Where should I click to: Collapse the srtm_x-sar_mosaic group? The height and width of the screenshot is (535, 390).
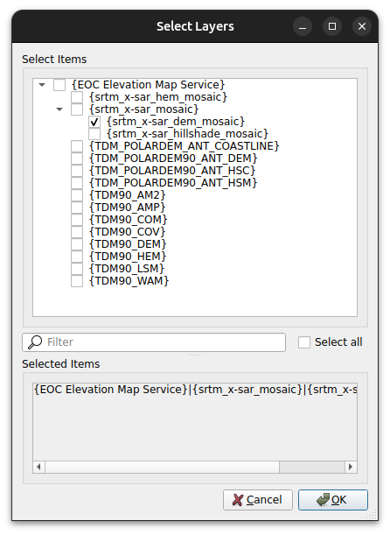coord(59,109)
